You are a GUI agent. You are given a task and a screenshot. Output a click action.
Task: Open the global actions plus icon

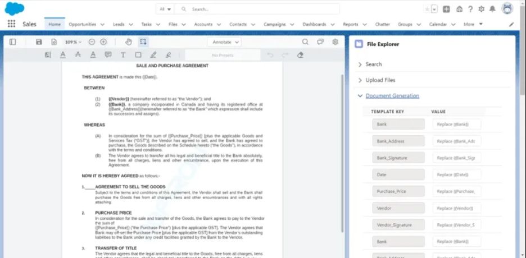[446, 10]
